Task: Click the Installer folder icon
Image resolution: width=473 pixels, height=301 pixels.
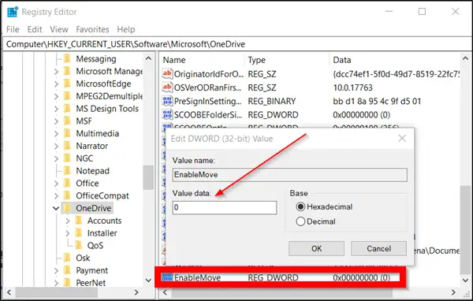Action: pyautogui.click(x=79, y=232)
